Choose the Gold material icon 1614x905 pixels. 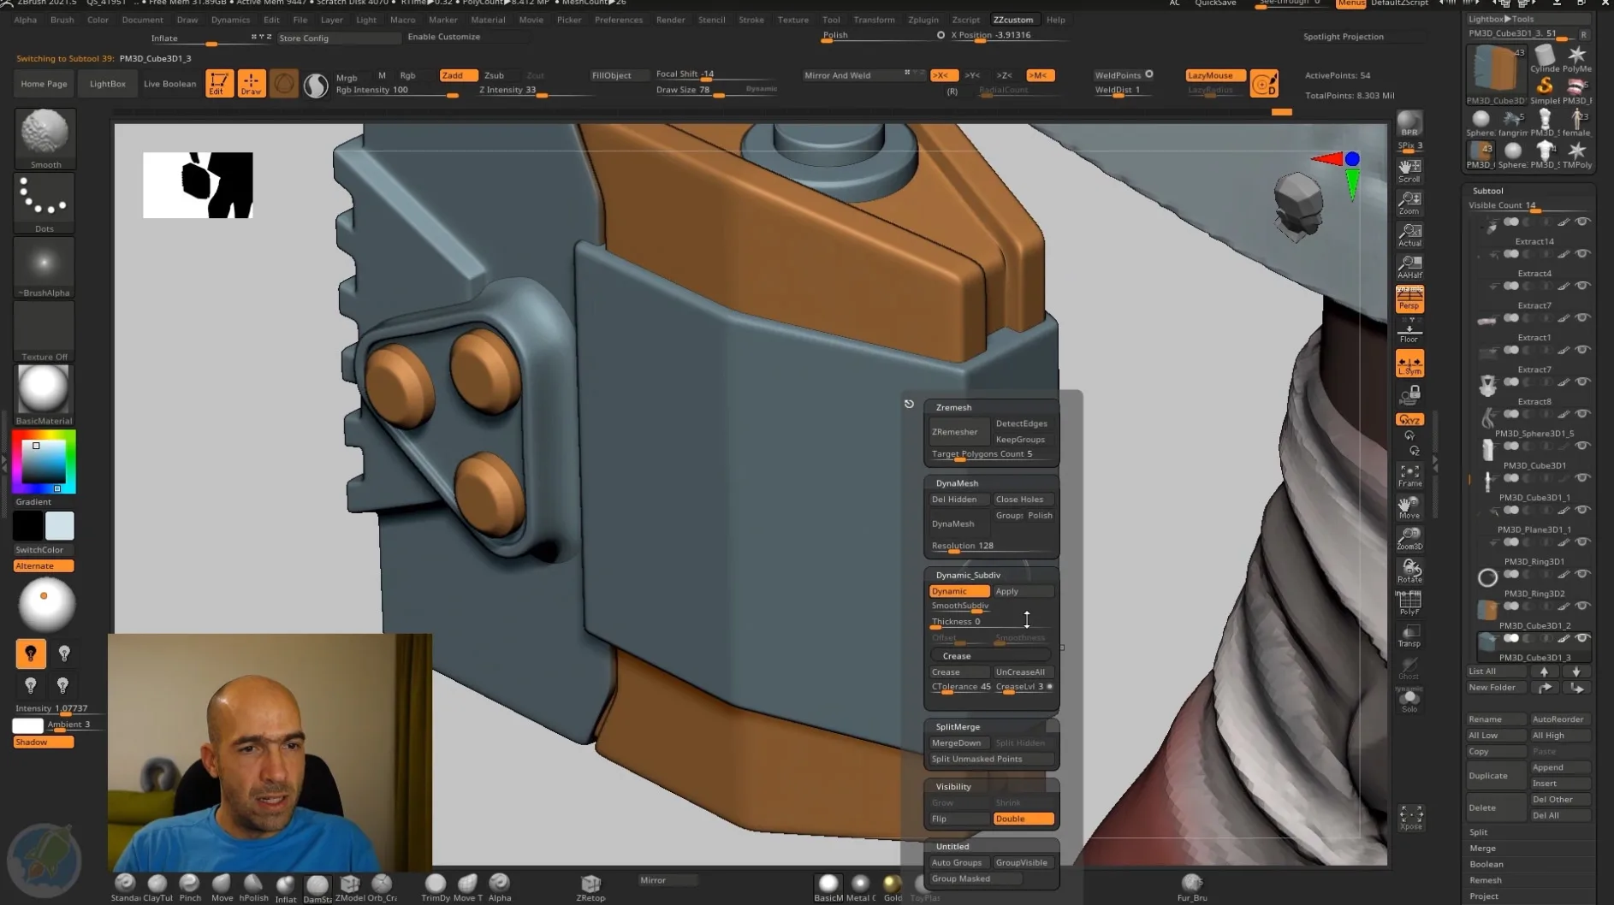click(893, 887)
